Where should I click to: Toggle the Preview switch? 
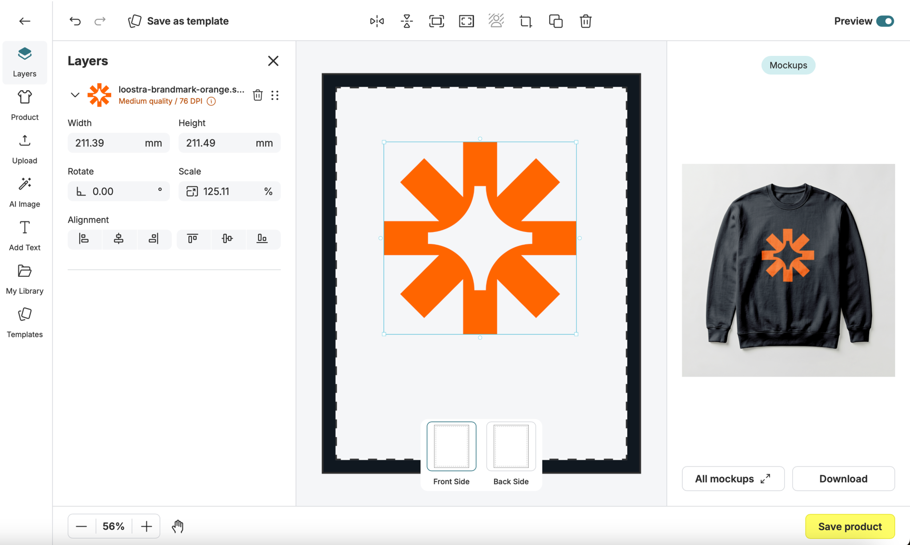click(x=885, y=21)
